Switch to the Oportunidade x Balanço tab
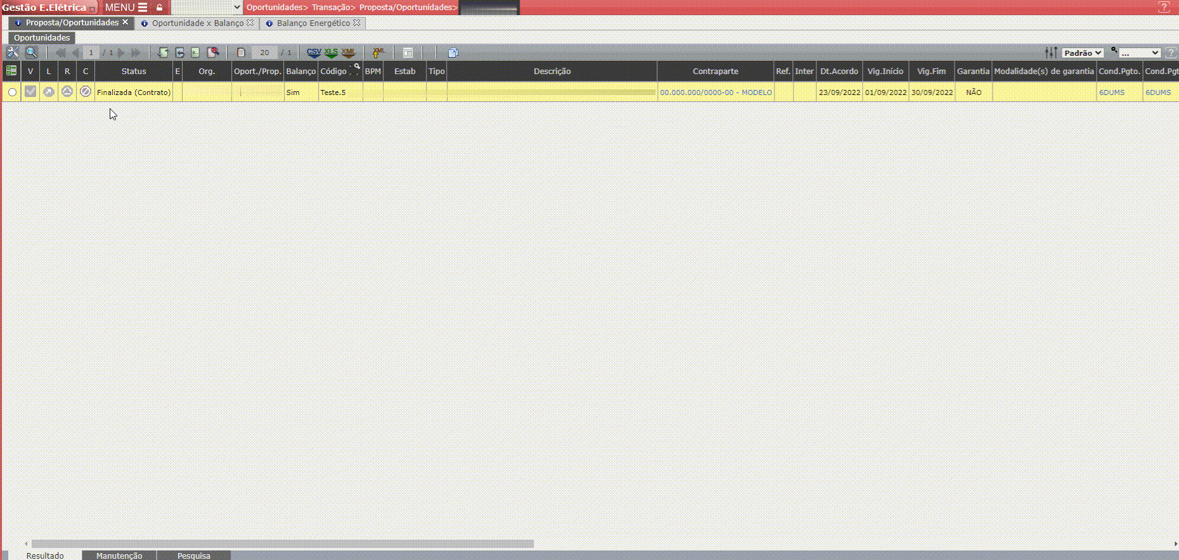 tap(197, 23)
